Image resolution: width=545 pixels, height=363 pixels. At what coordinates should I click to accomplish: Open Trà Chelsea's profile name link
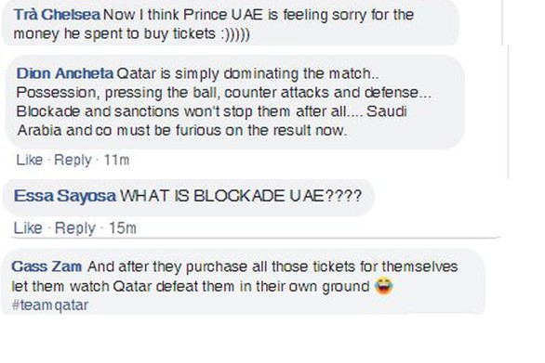(57, 15)
